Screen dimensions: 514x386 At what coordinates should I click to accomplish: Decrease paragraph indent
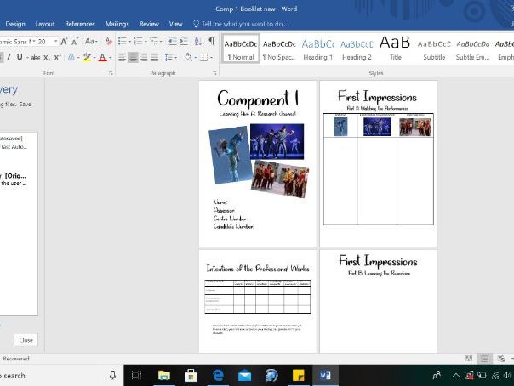[172, 42]
